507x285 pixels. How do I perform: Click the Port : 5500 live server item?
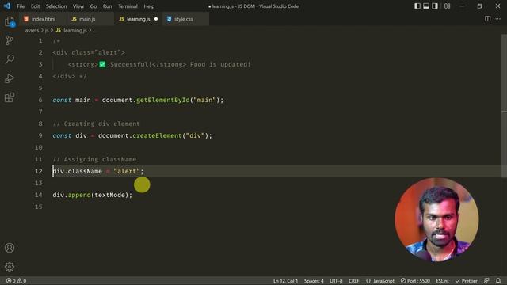coord(415,281)
